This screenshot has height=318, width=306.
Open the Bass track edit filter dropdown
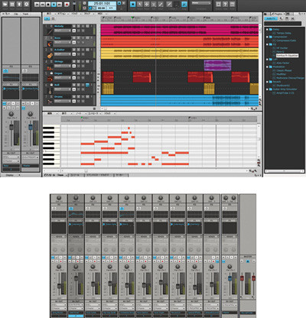click(x=63, y=42)
